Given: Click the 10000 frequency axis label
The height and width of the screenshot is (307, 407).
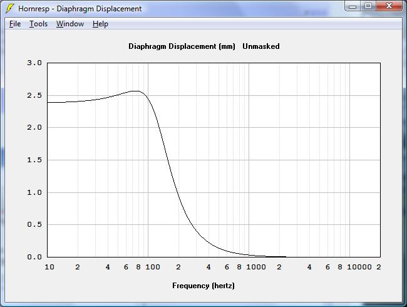Looking at the screenshot, I should [359, 267].
